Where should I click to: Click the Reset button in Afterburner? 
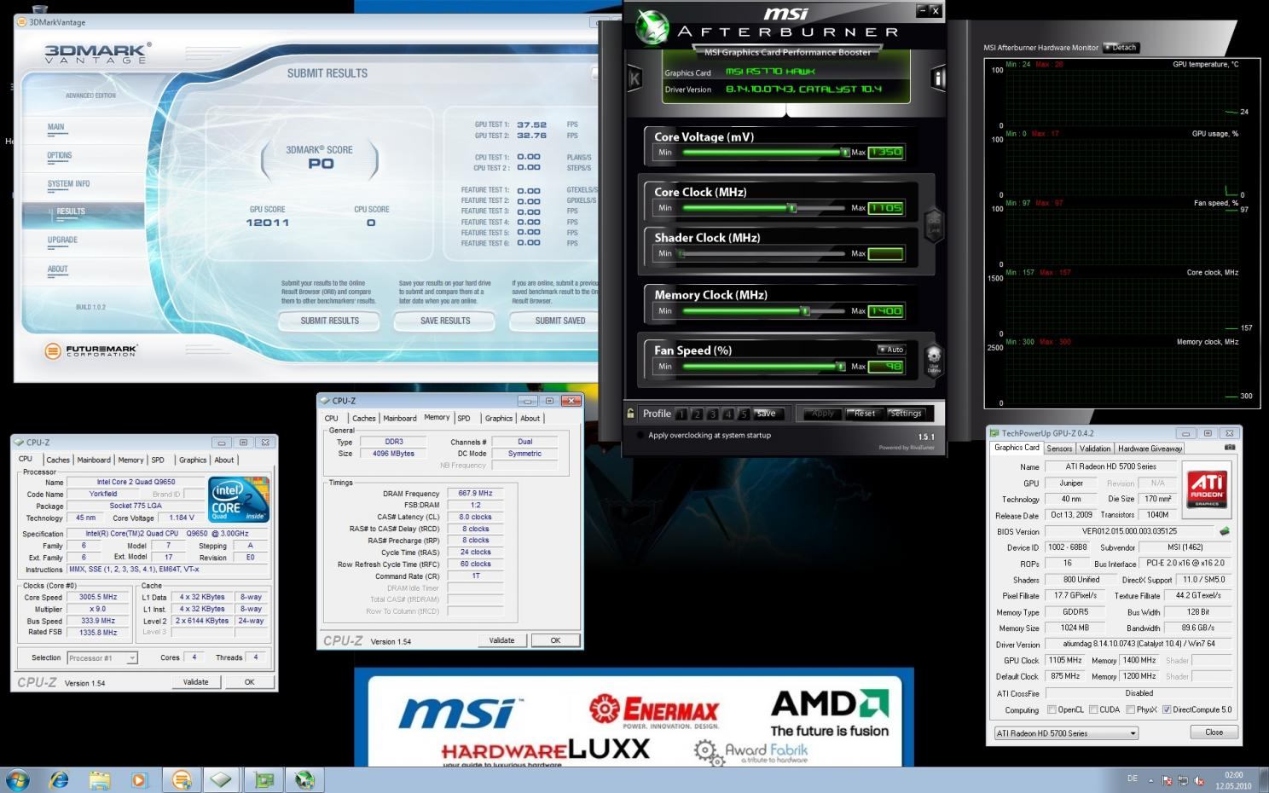coord(865,414)
